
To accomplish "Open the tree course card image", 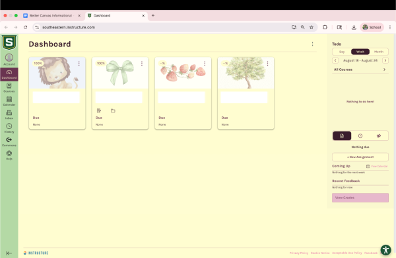I will 246,73.
